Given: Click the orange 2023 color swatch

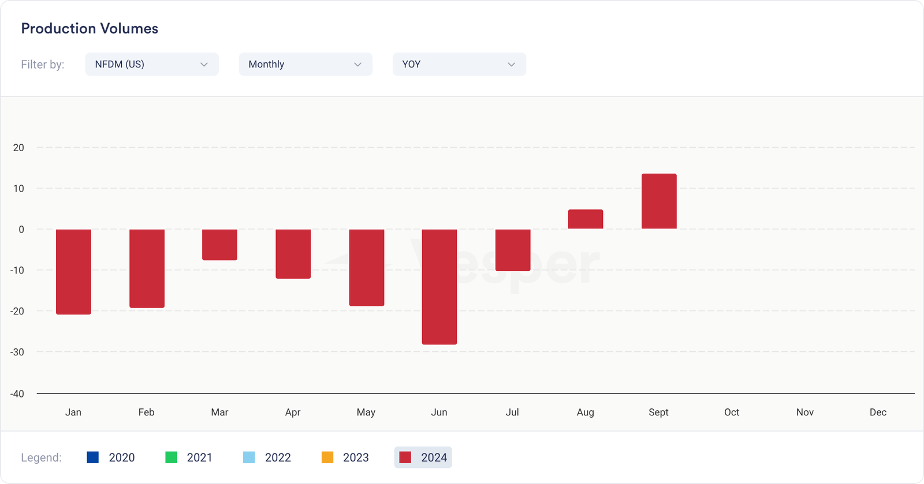Looking at the screenshot, I should 327,457.
